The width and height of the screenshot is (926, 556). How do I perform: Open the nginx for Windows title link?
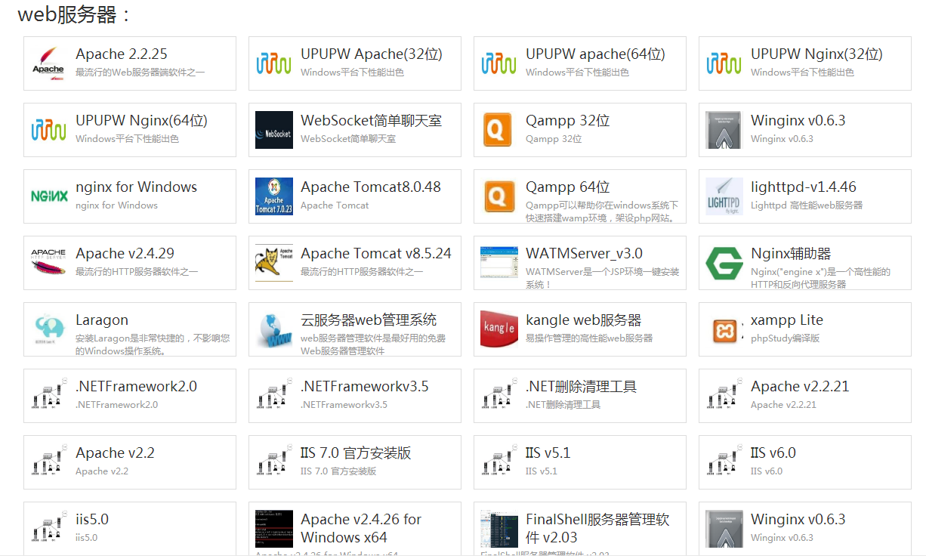point(136,187)
